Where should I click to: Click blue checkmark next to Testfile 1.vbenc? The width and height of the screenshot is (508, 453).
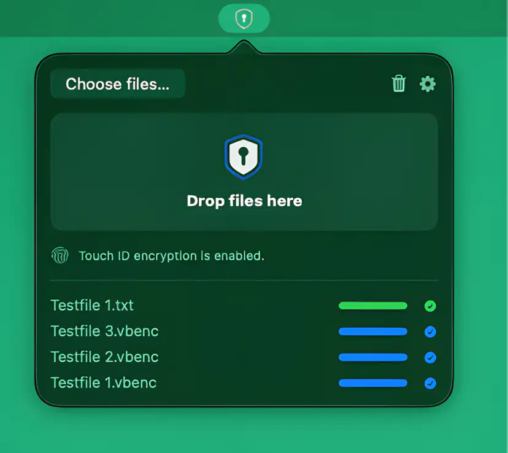point(430,383)
